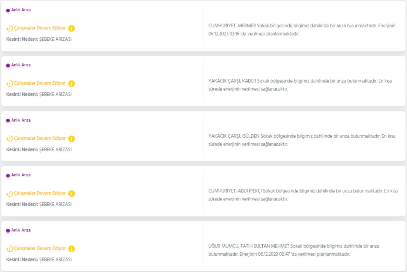Image resolution: width=407 pixels, height=272 pixels.
Task: Click the purple dot in the MERMER Sokak card
Action: 8,10
